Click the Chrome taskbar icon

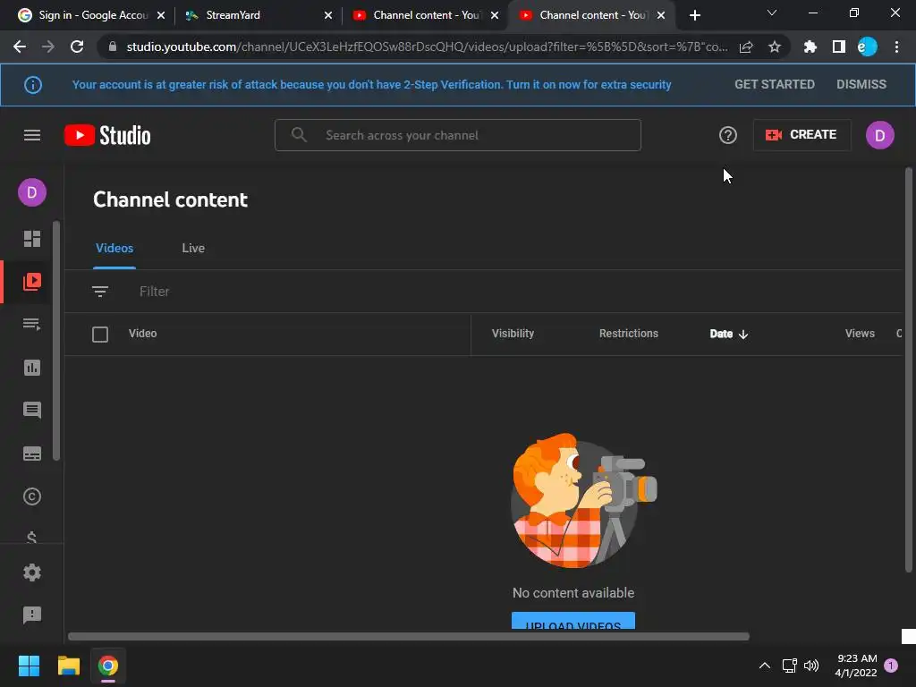(108, 666)
